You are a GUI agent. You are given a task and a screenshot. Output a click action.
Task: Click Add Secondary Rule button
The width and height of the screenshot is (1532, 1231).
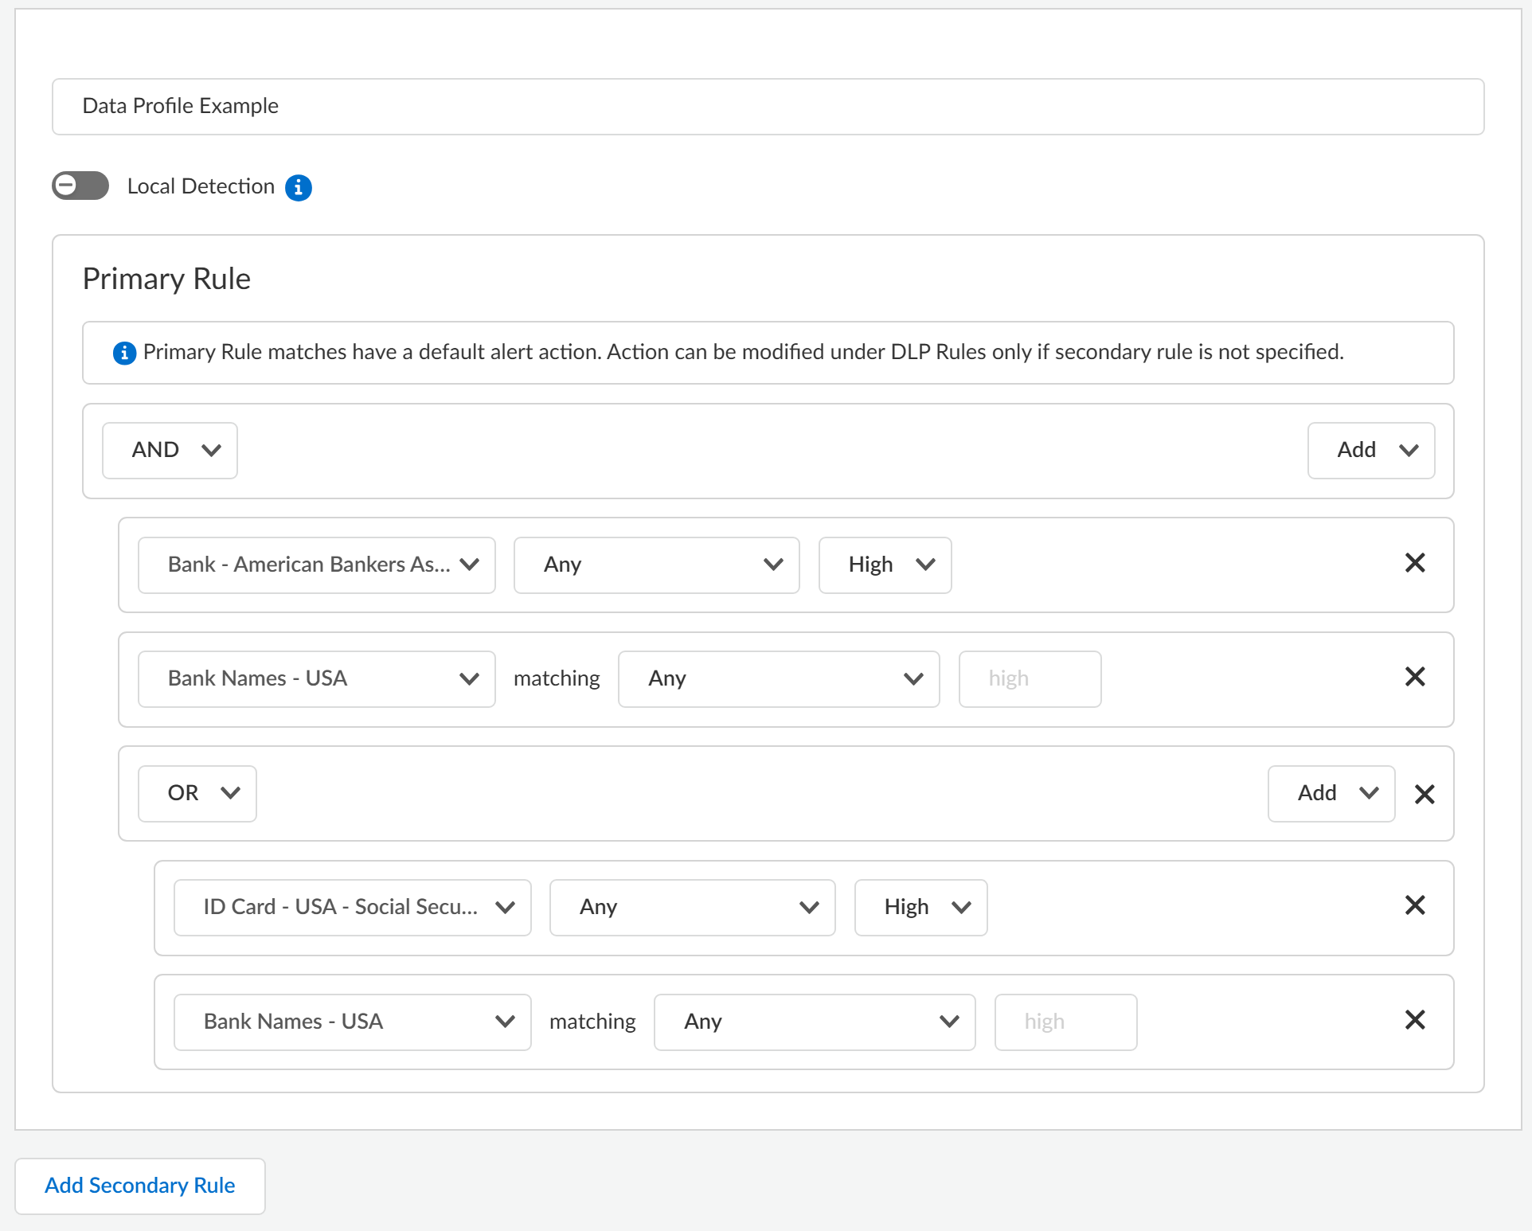click(x=140, y=1186)
